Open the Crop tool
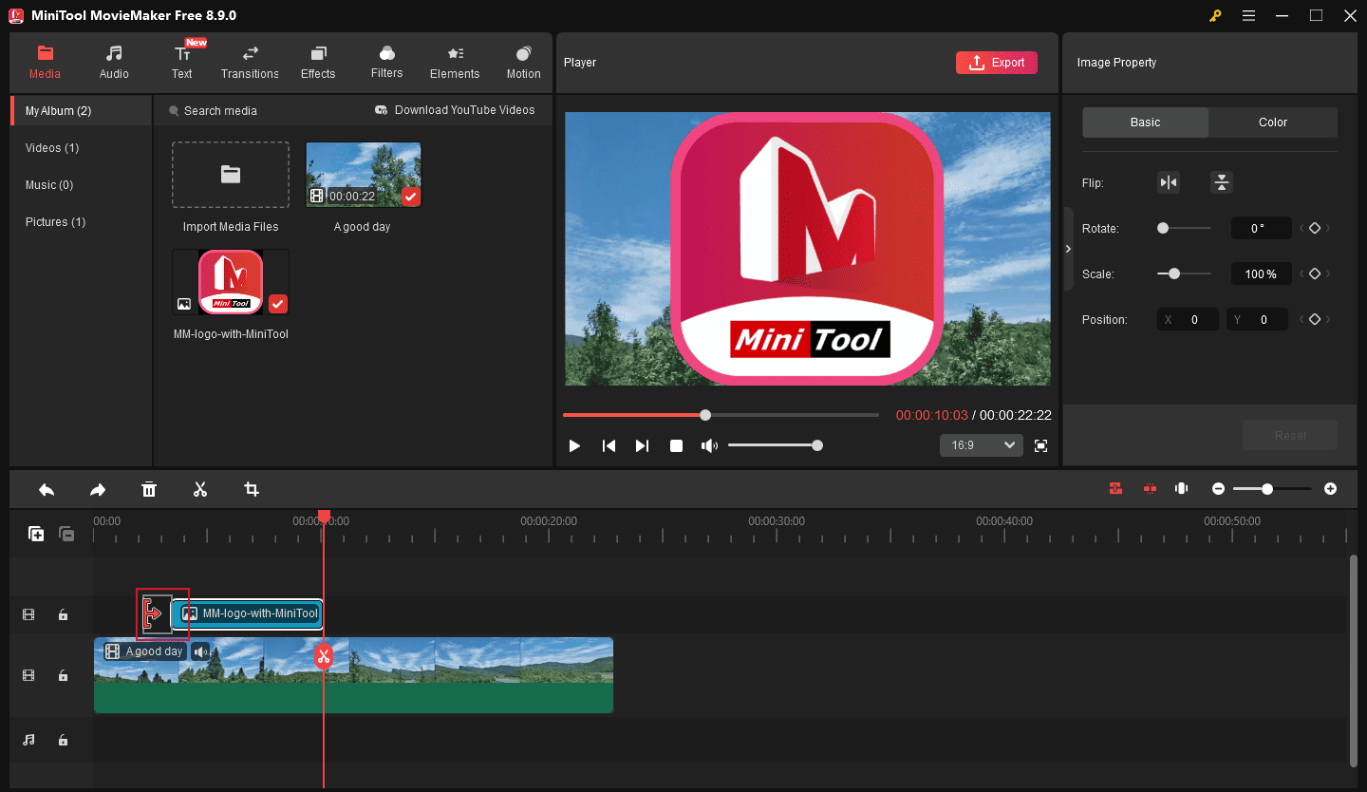The image size is (1367, 792). [x=252, y=489]
